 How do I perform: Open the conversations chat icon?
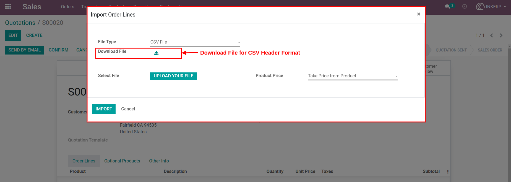click(x=447, y=7)
